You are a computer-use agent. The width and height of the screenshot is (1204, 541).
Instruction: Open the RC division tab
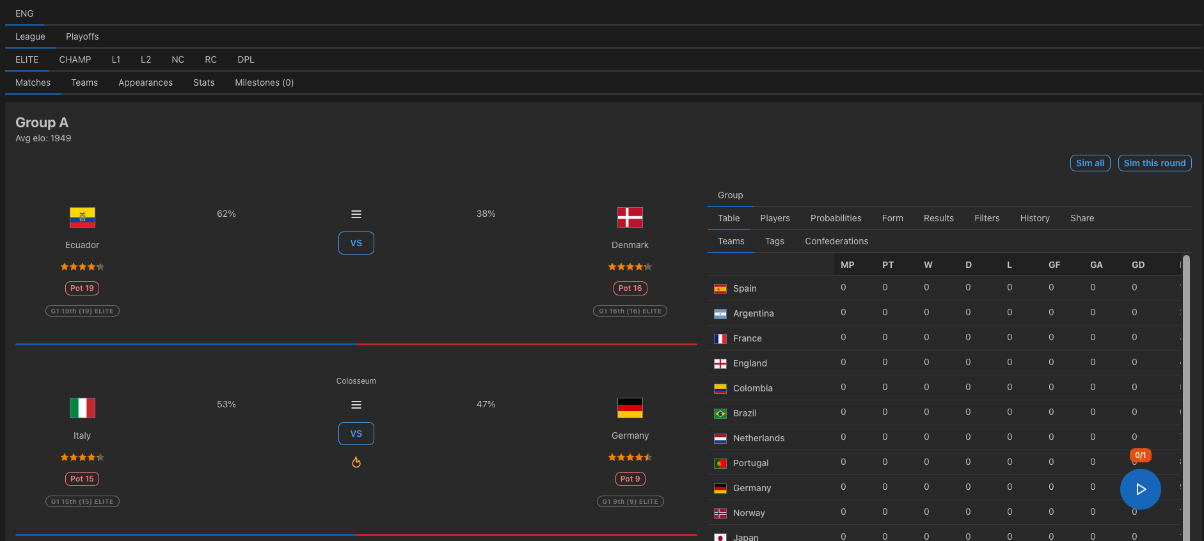pos(211,59)
